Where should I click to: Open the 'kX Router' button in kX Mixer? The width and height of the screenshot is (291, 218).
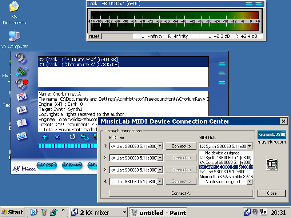[x=72, y=165]
